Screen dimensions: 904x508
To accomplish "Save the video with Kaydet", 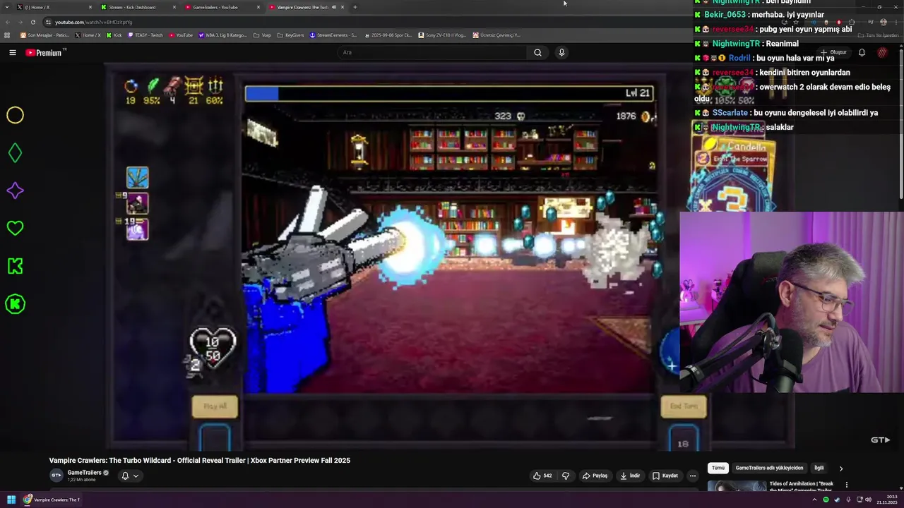I will point(665,476).
